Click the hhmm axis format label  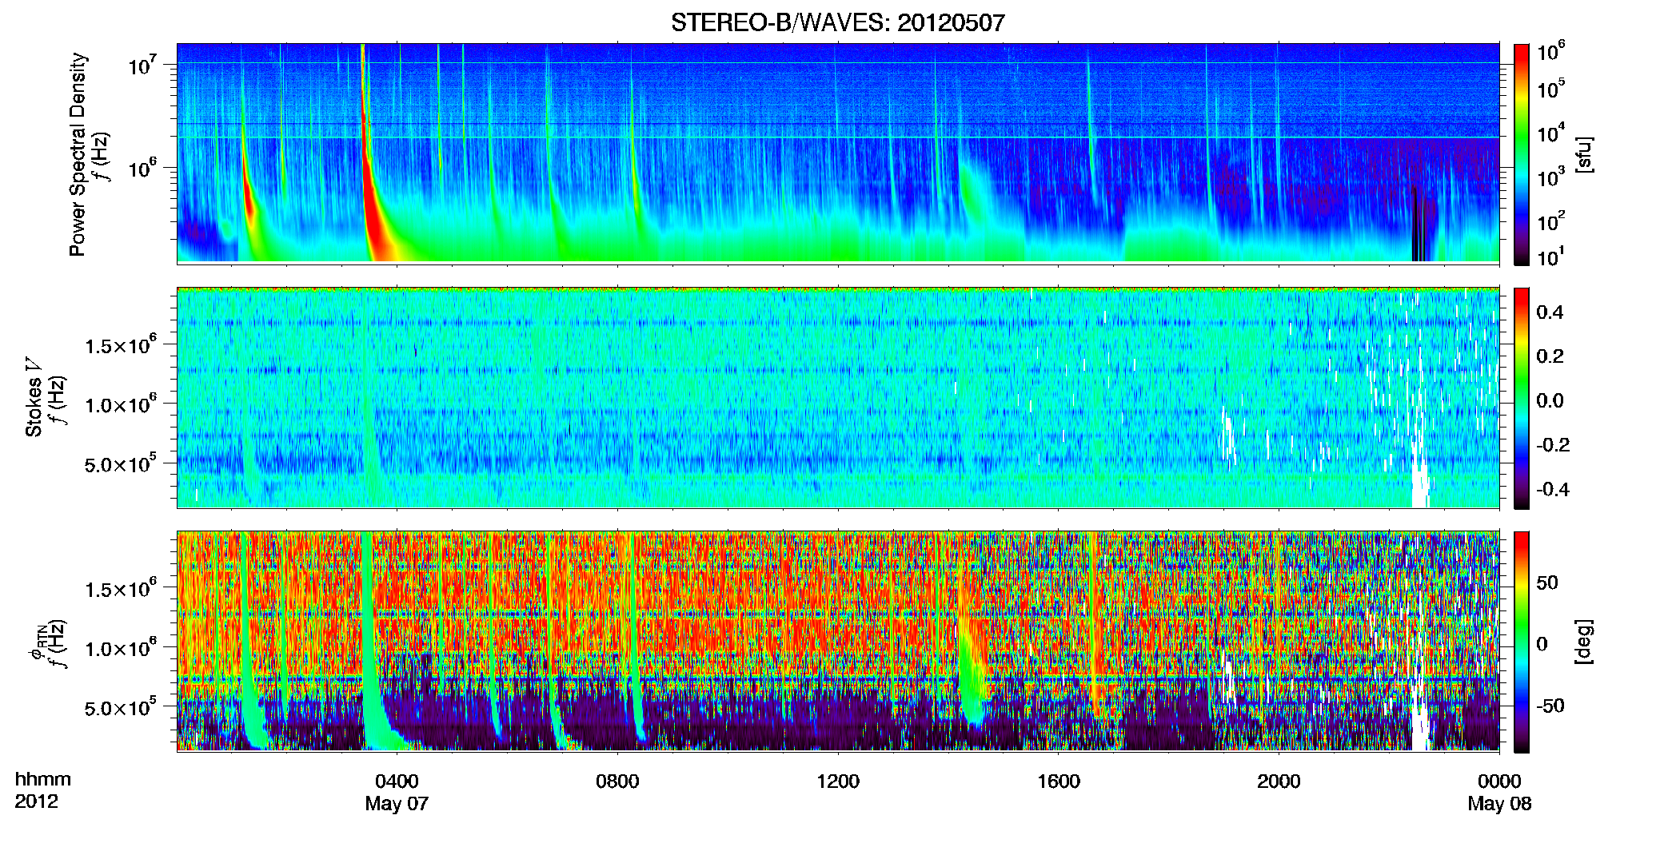(43, 780)
